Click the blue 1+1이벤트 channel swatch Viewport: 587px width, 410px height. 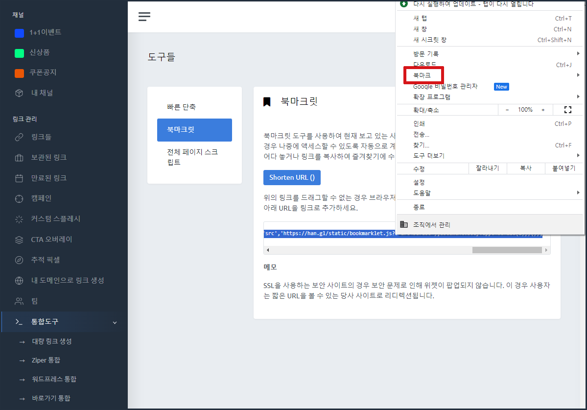click(19, 33)
